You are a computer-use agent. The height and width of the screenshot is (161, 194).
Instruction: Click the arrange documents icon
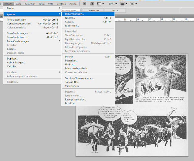point(122,4)
